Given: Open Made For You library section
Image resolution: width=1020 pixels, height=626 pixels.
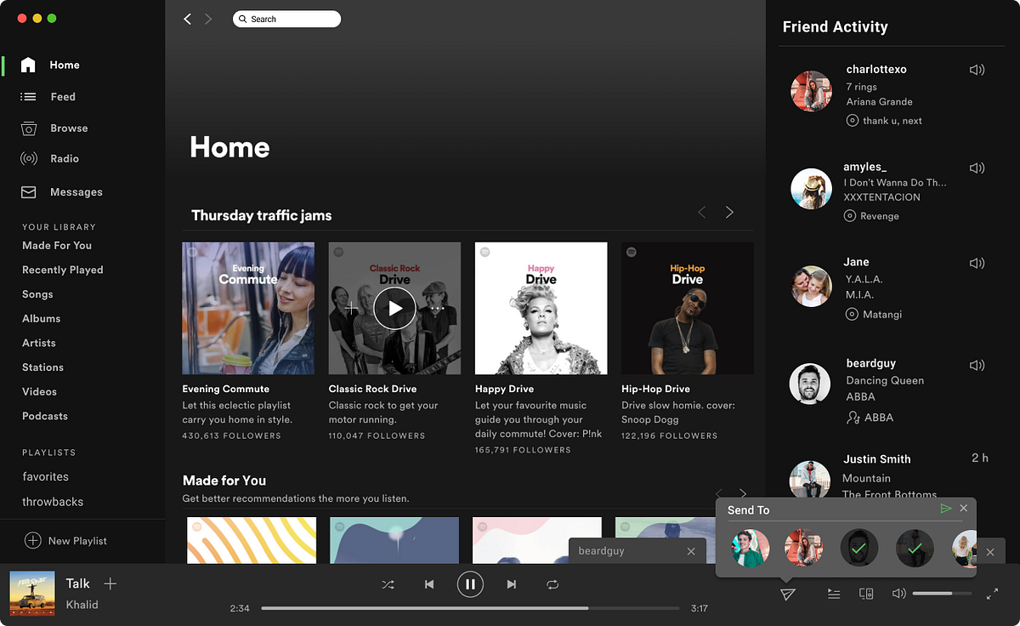Looking at the screenshot, I should tap(57, 246).
